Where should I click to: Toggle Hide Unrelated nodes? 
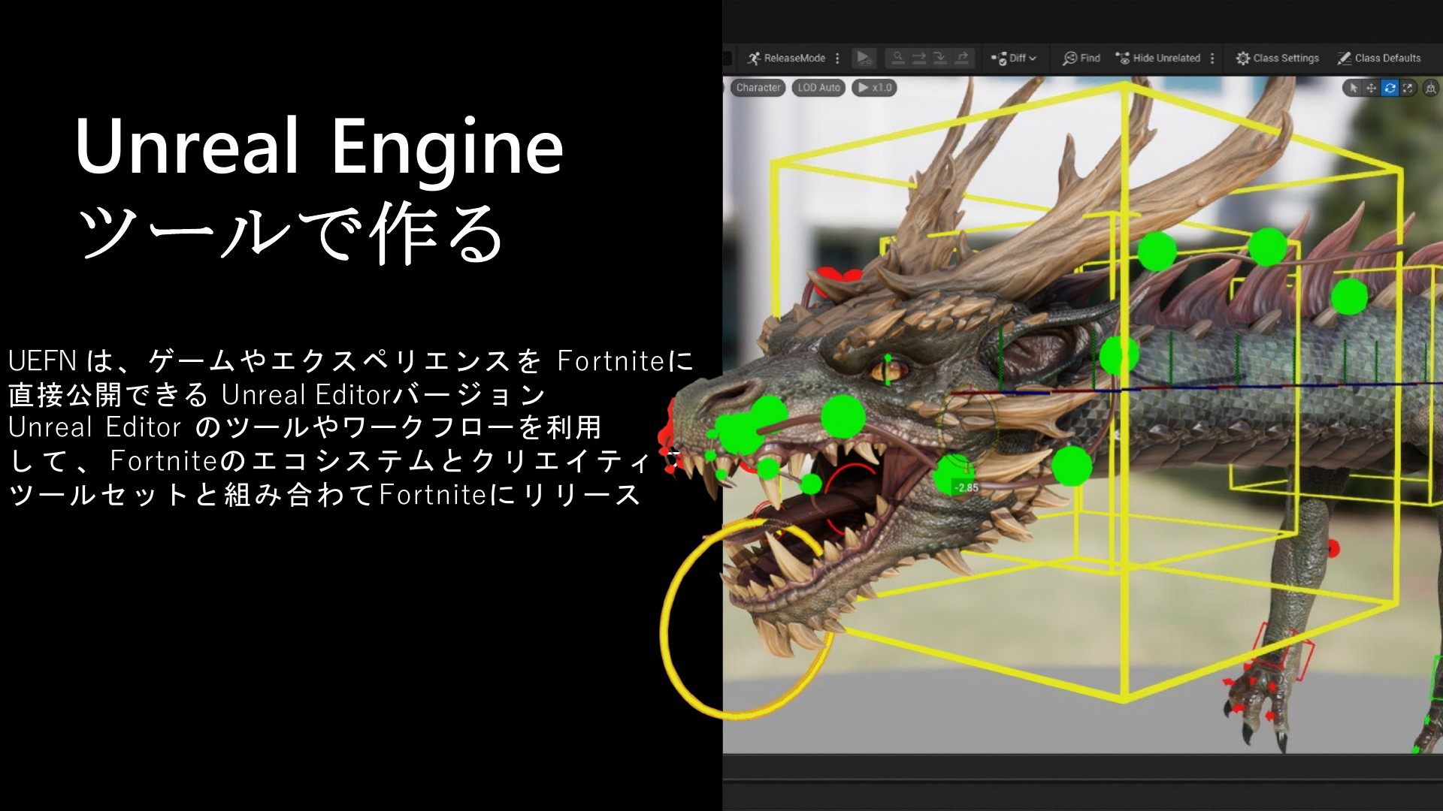(1158, 58)
